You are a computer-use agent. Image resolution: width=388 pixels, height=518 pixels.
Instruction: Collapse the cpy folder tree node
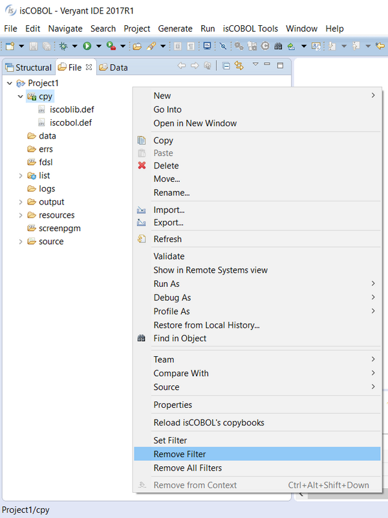pyautogui.click(x=21, y=96)
